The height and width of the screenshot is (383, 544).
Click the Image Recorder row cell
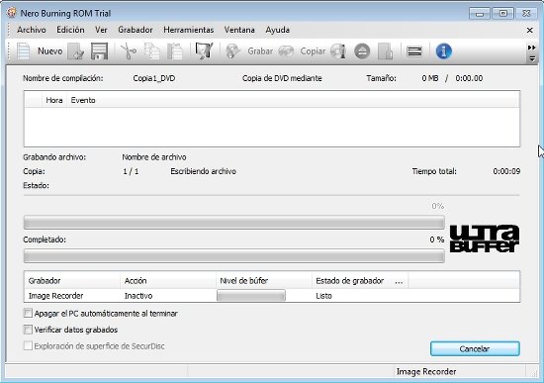(x=55, y=296)
